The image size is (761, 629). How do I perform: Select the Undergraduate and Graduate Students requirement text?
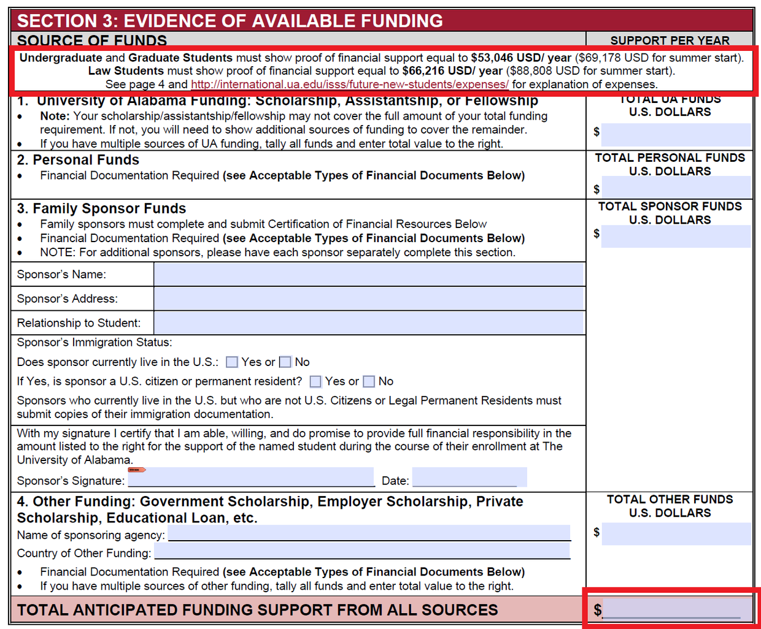click(x=381, y=58)
